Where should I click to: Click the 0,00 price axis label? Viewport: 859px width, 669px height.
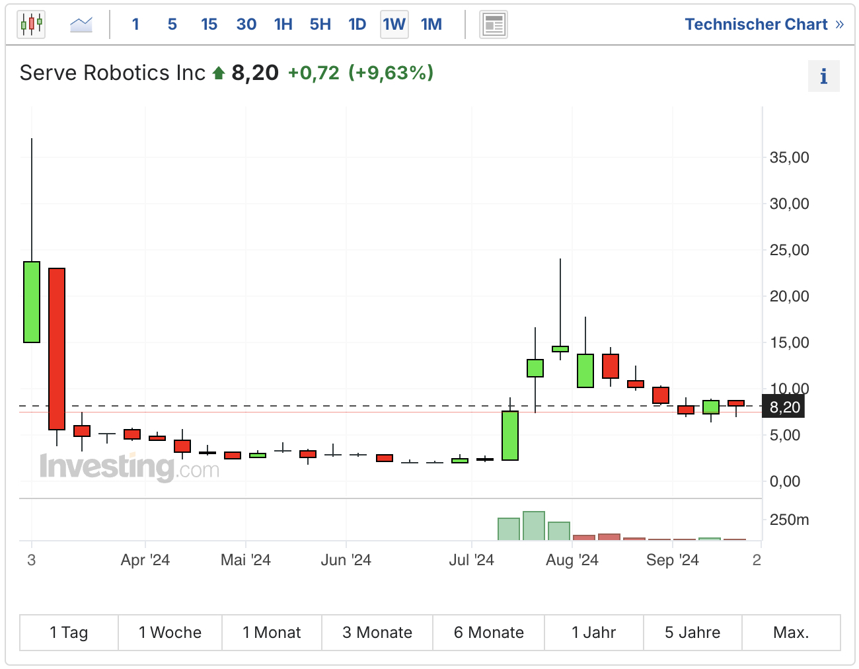pyautogui.click(x=785, y=481)
